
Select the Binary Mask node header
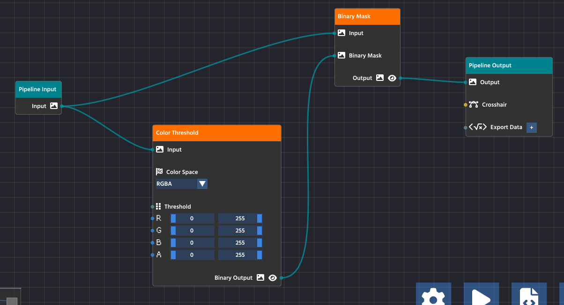tap(367, 16)
